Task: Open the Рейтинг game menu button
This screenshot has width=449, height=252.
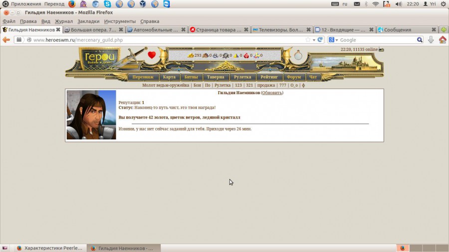Action: point(269,77)
